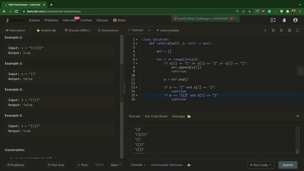
Task: Open Discuss in top navbar
Action: point(102,20)
